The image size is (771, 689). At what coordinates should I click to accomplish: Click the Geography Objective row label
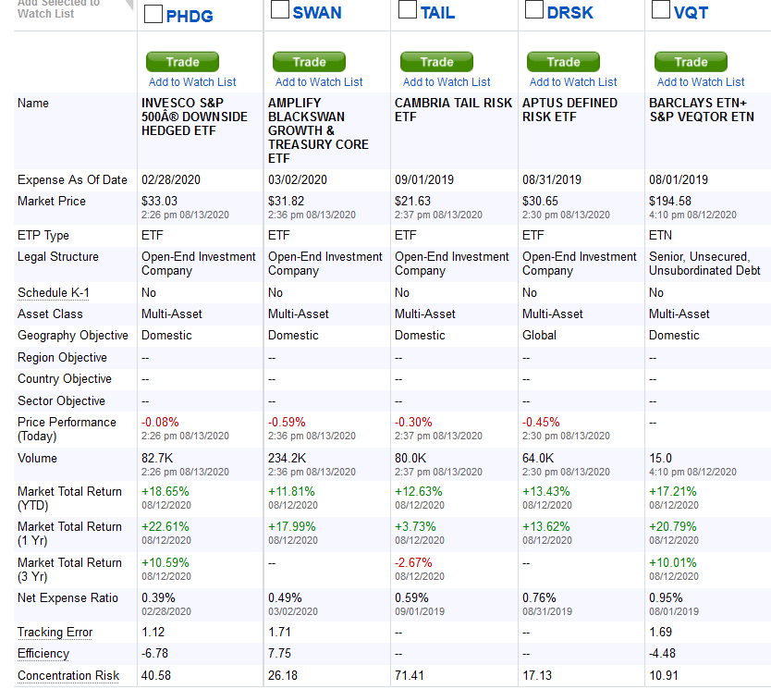click(73, 336)
